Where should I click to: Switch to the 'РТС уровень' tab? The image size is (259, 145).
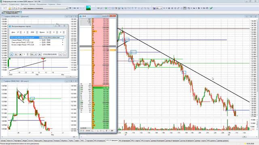coord(212,141)
